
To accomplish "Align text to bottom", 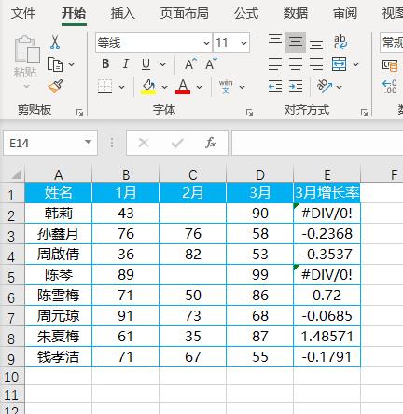I will click(316, 45).
